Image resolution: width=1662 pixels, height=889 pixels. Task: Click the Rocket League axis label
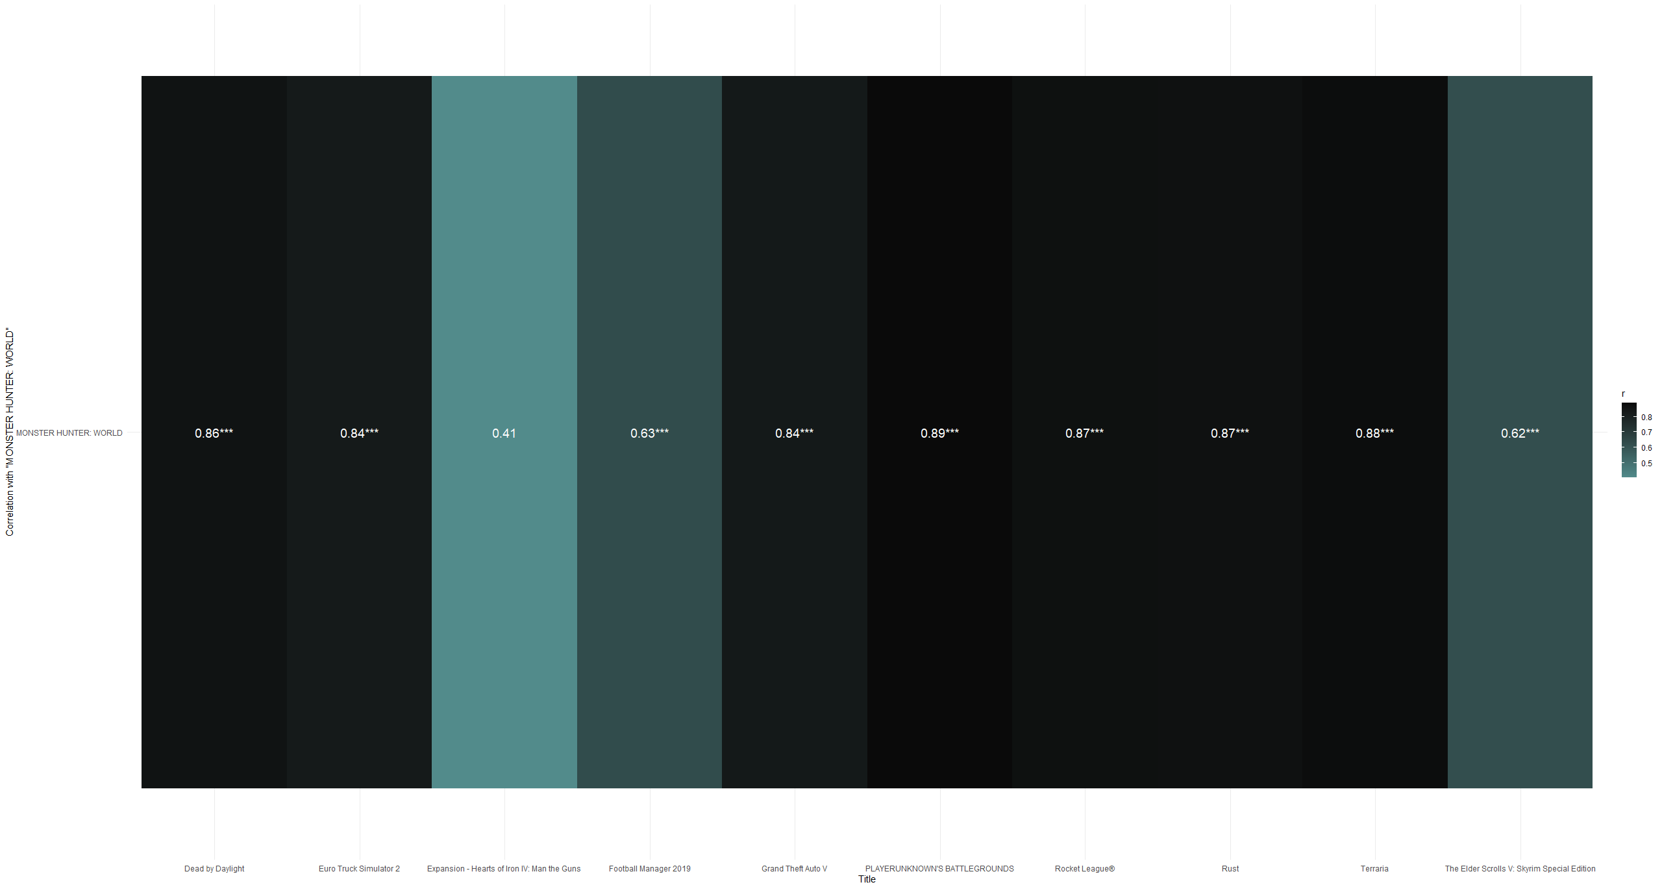(1084, 869)
